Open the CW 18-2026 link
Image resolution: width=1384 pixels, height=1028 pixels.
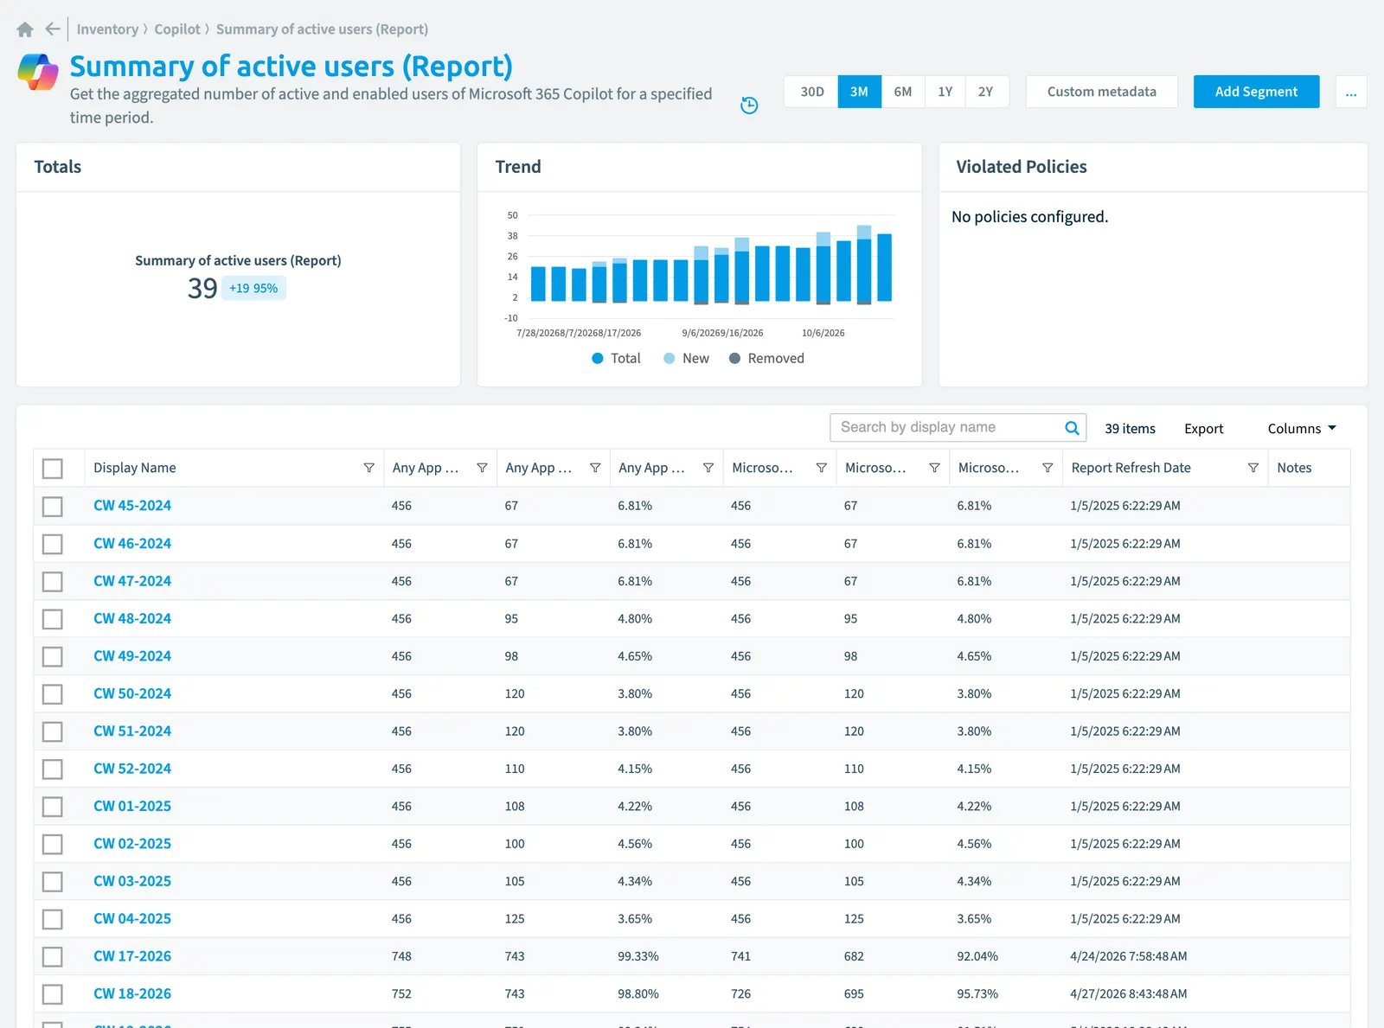[132, 994]
